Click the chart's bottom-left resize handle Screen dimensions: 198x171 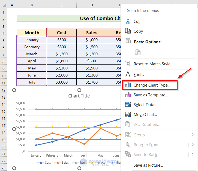14,168
